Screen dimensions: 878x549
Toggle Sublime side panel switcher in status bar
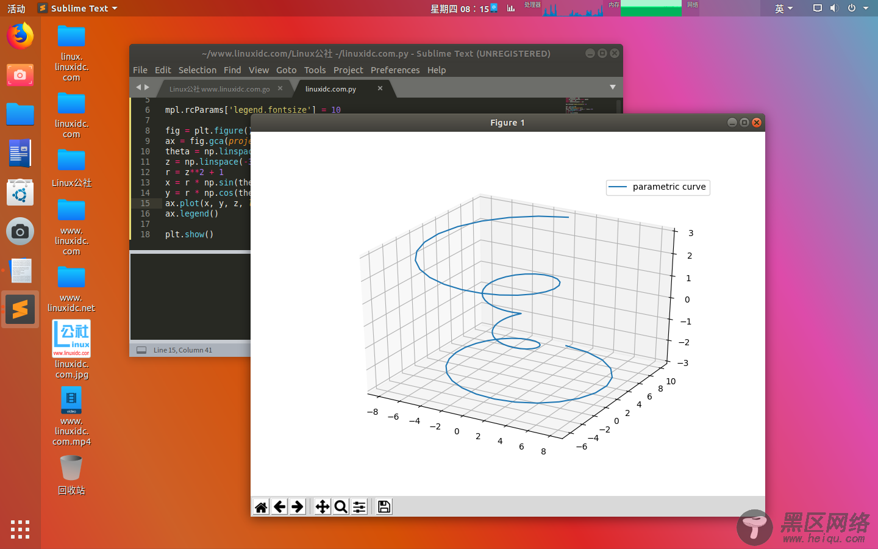pos(141,350)
